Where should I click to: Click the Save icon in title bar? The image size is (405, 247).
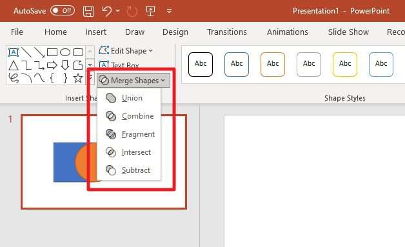pyautogui.click(x=88, y=12)
